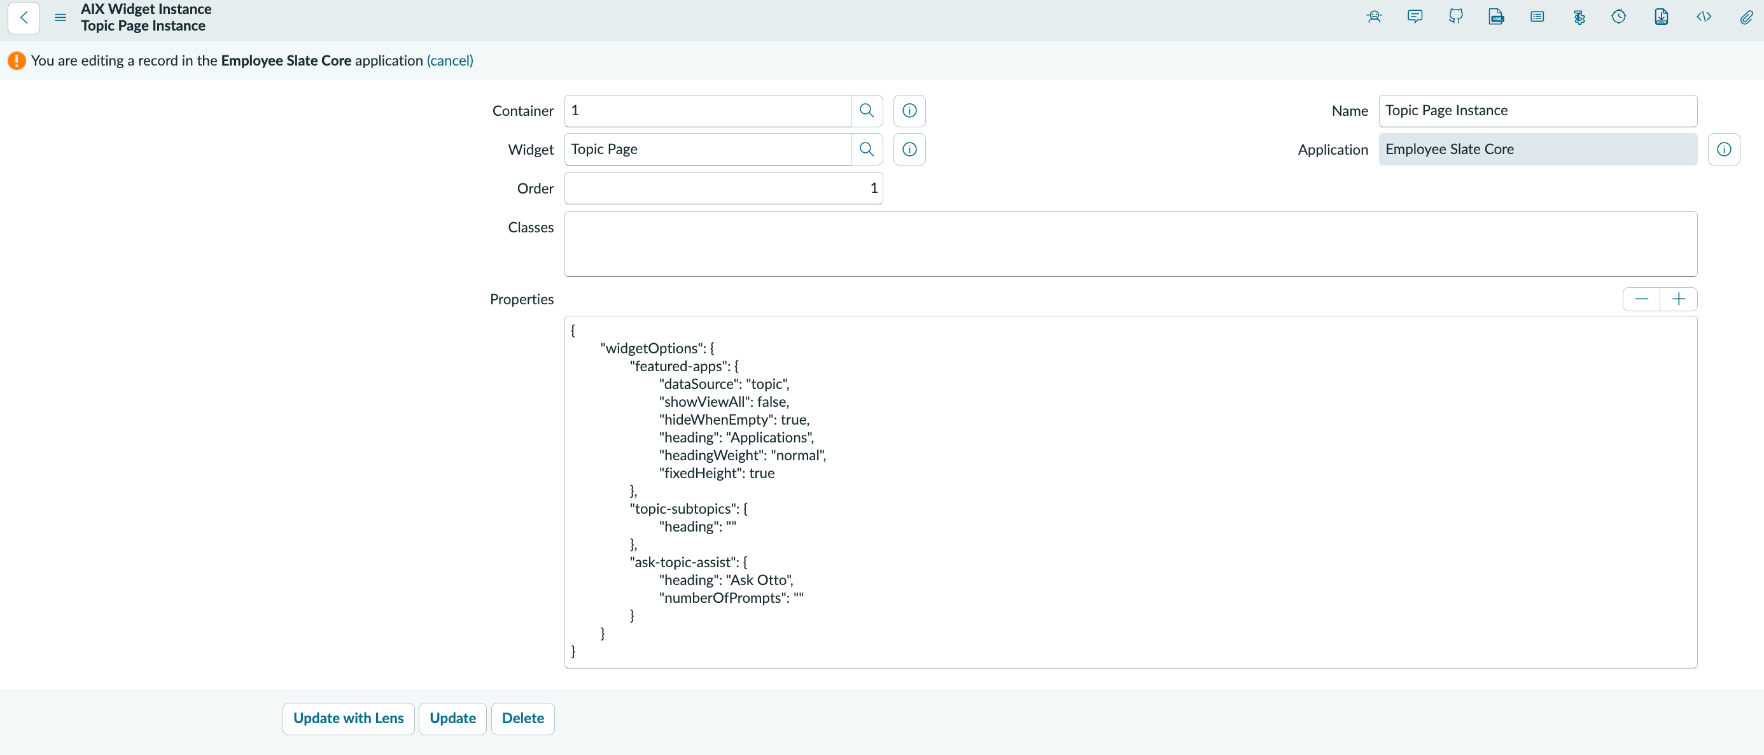Click the Container lookup magnifier
Viewport: 1764px width, 755px height.
click(866, 110)
